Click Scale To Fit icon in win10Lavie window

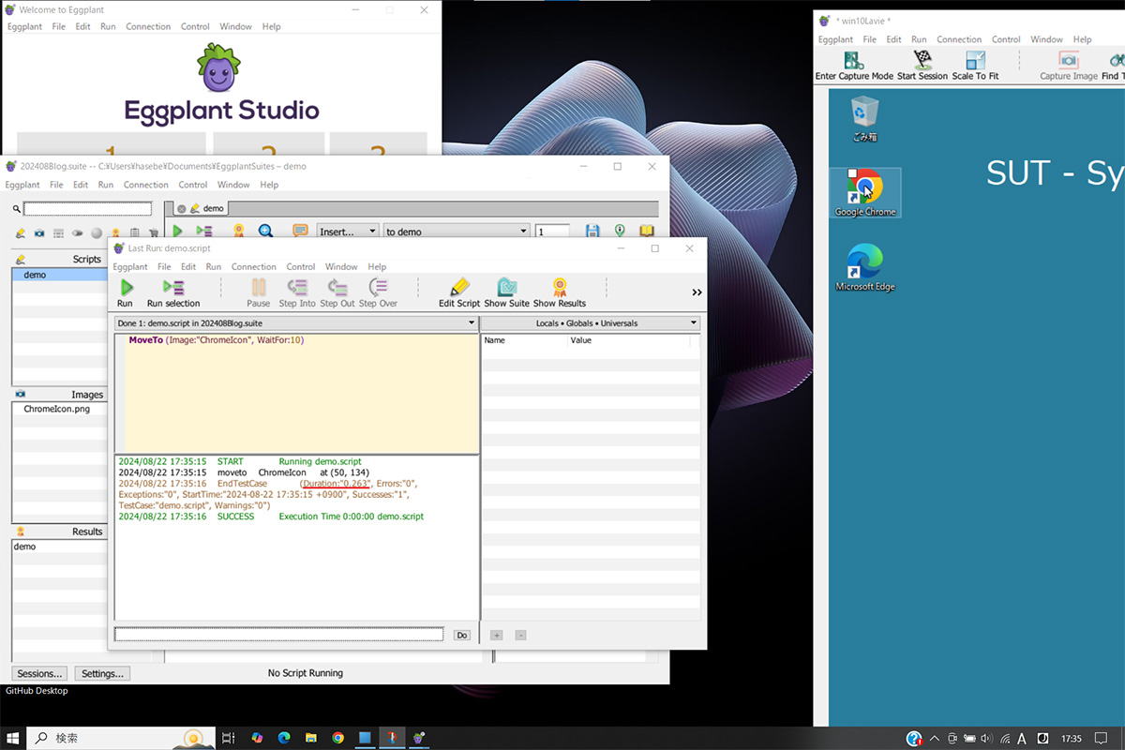pyautogui.click(x=976, y=61)
